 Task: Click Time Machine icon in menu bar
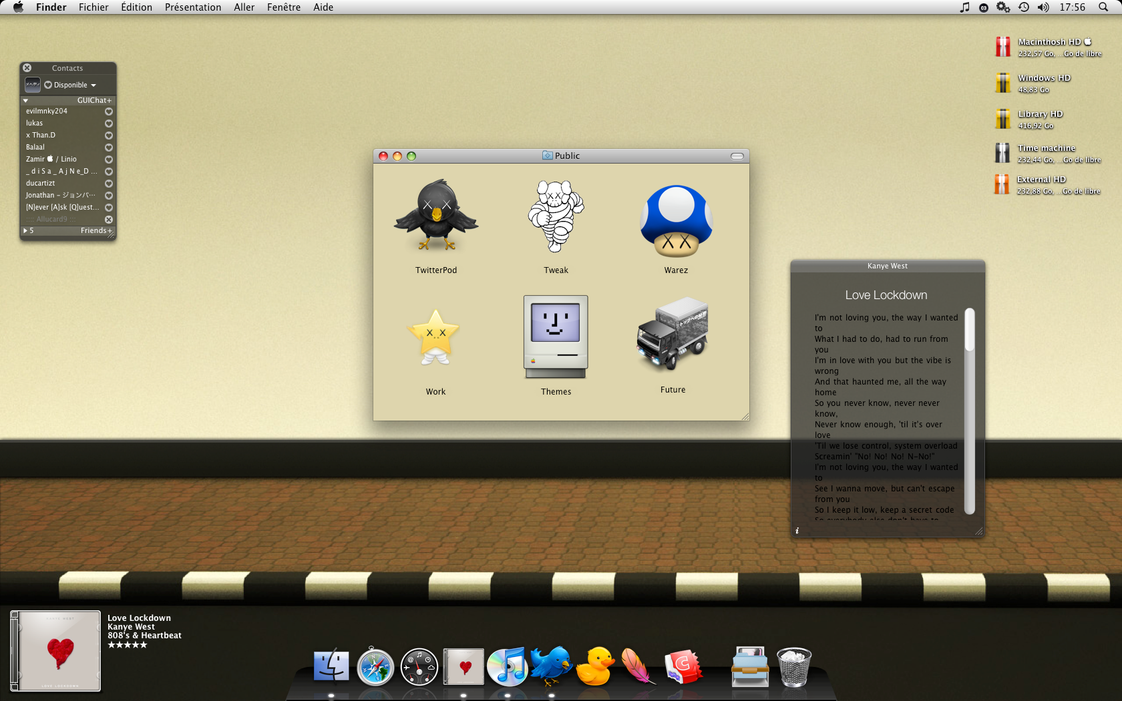click(x=1023, y=7)
